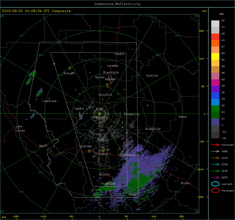This screenshot has height=220, width=235.
Task: Click the yellow diamond marker above Calgary
Action: [103, 151]
